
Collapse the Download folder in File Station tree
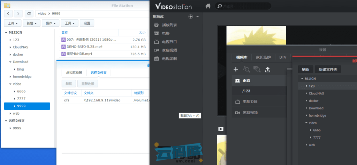point(10,62)
